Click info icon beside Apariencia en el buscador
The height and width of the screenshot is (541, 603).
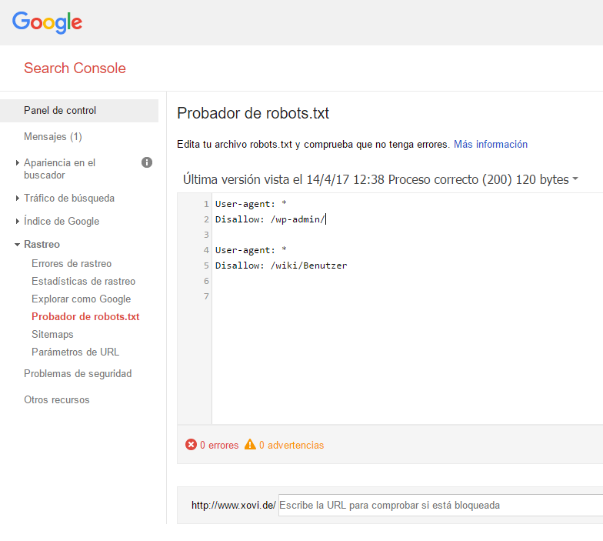pyautogui.click(x=146, y=163)
